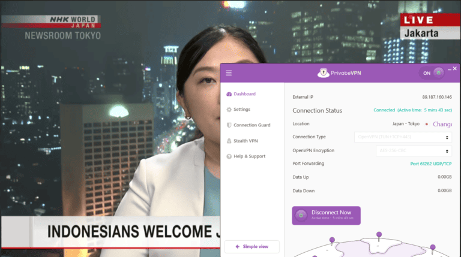Click the LIVE Jakarta badge in video
The image size is (461, 257).
(430, 26)
